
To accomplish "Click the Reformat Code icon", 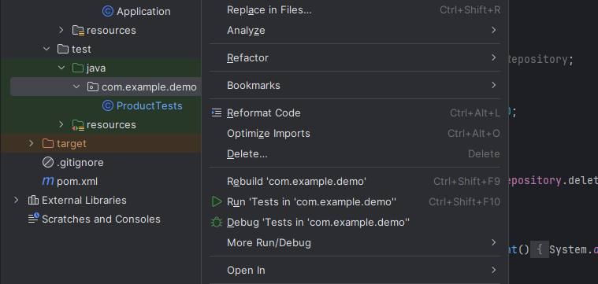I will coord(217,113).
